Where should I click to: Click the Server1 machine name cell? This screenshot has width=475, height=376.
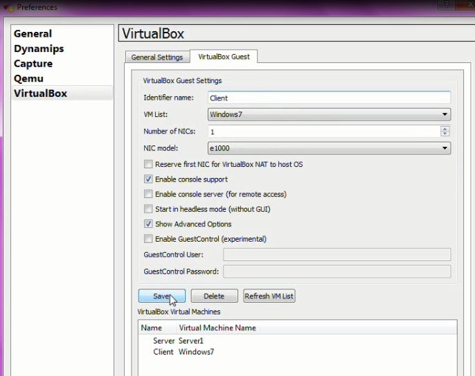(191, 341)
